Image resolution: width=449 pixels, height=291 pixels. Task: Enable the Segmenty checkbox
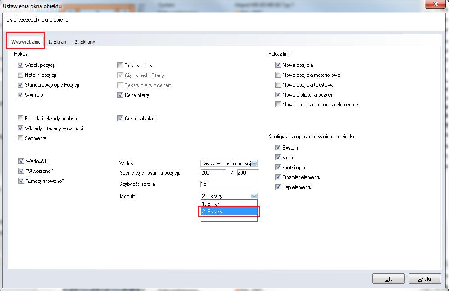(20, 138)
